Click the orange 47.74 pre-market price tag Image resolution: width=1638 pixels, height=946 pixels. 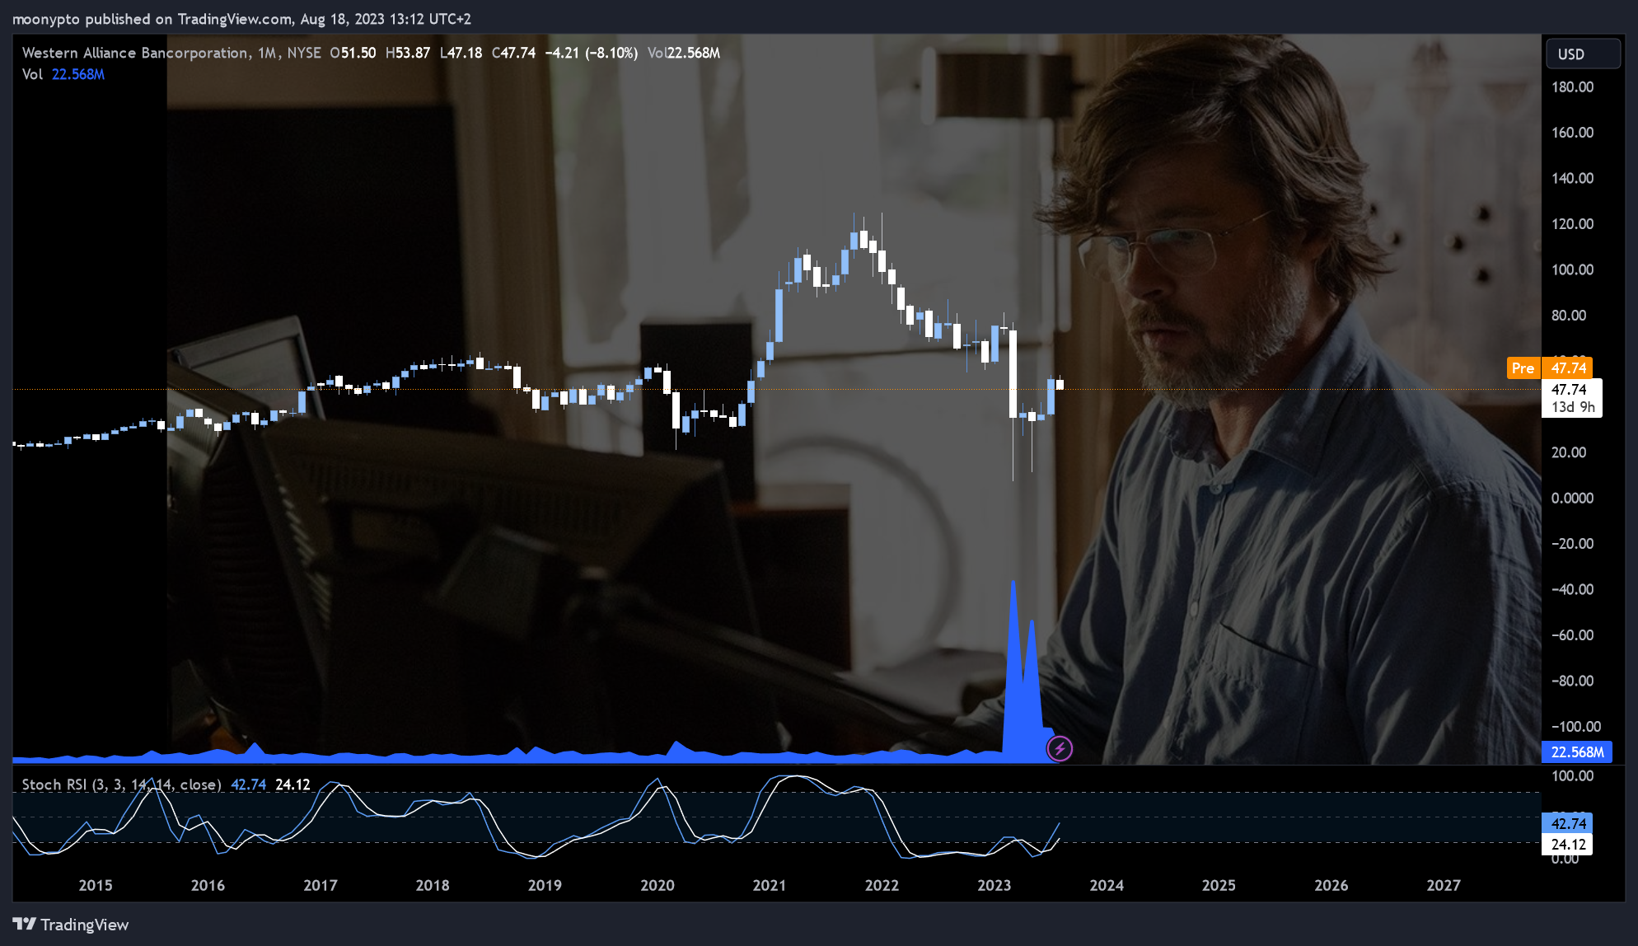click(x=1568, y=368)
